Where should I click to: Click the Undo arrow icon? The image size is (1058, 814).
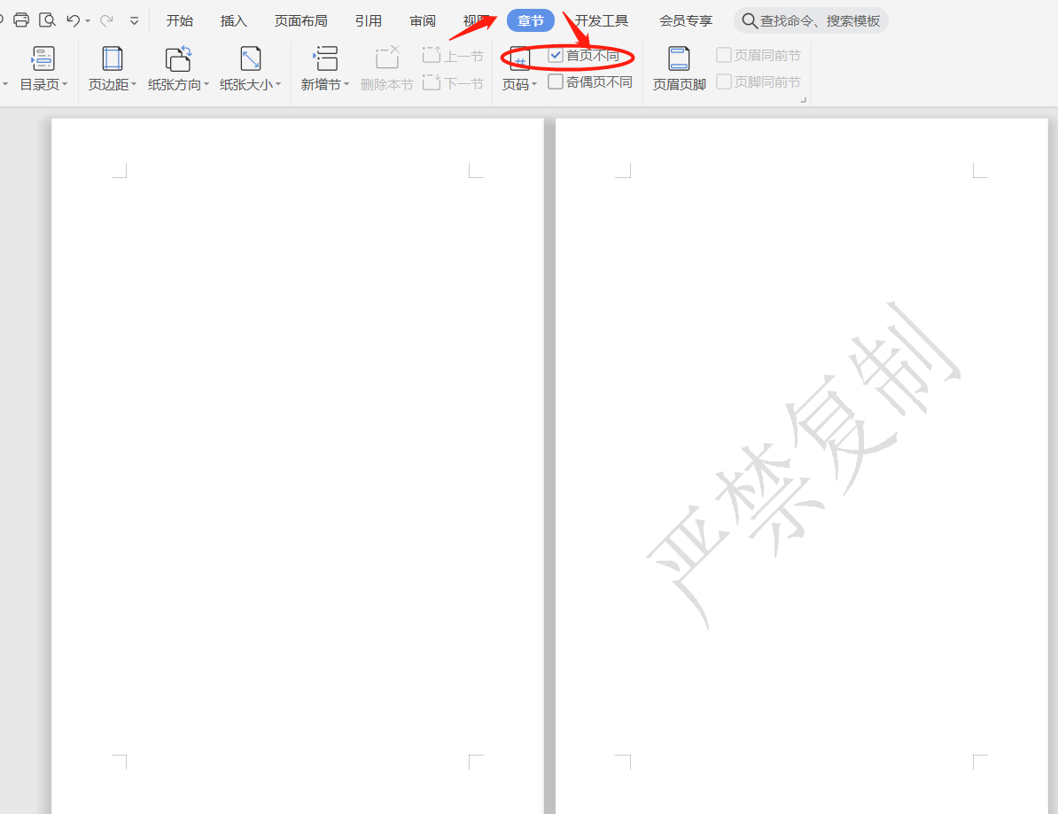coord(73,21)
